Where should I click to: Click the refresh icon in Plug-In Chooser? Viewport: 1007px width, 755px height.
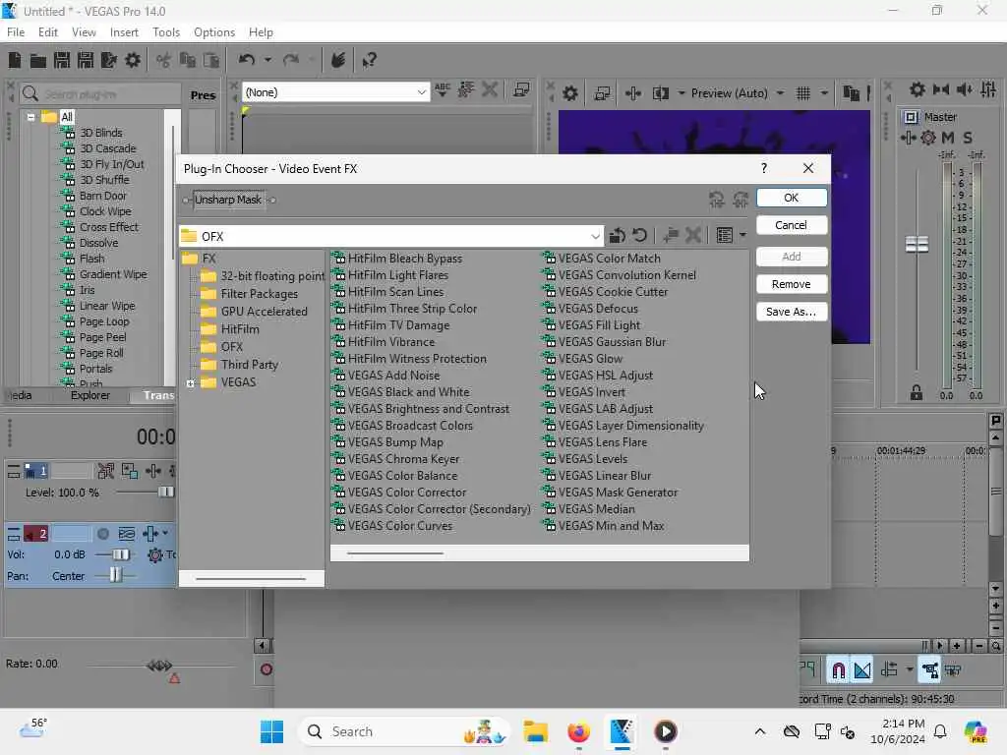(x=639, y=236)
